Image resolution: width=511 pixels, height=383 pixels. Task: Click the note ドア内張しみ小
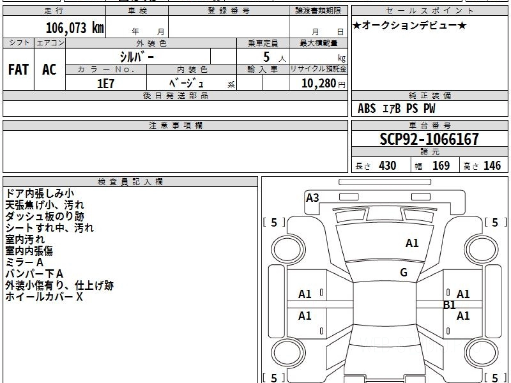click(x=40, y=194)
